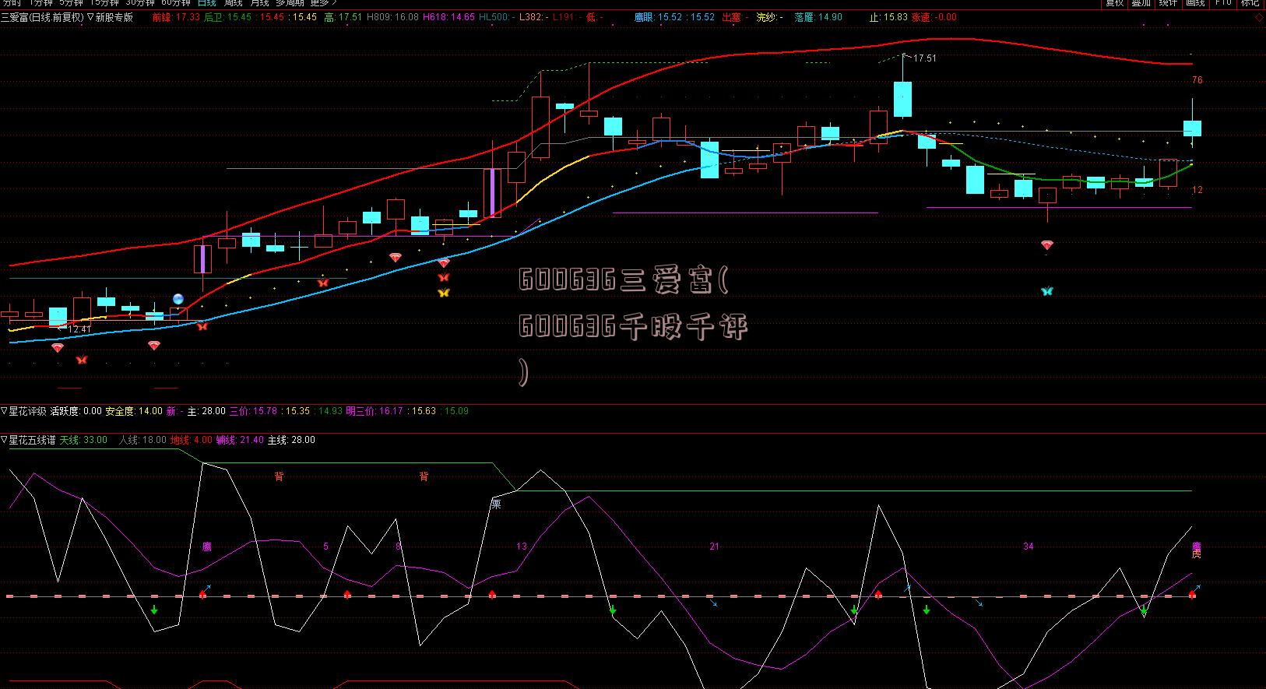Click the 统计 statistics button
Viewport: 1266px width, 689px height.
[x=1168, y=3]
